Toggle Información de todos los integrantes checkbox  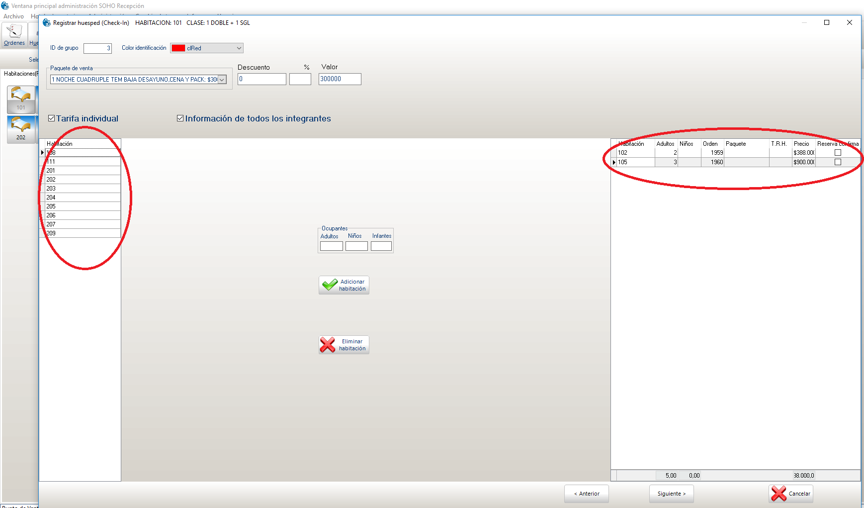(180, 118)
